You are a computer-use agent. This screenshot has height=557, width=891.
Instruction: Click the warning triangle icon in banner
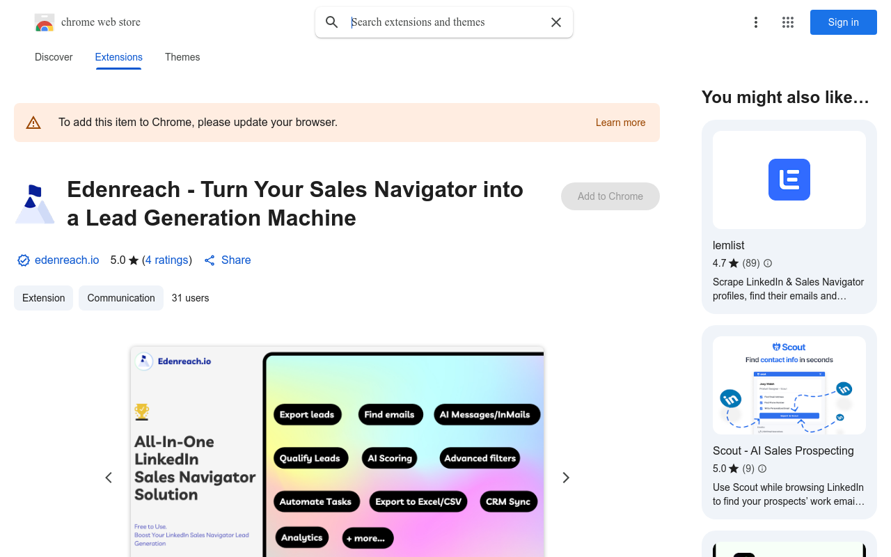pos(33,123)
